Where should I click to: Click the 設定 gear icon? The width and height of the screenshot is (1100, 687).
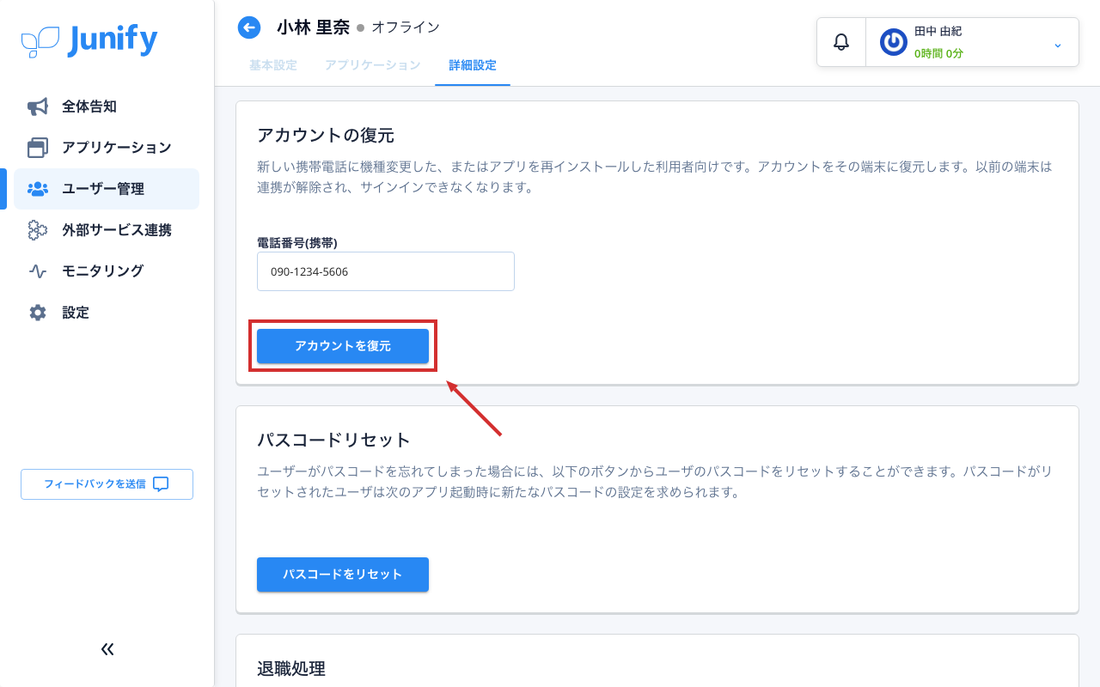(38, 313)
